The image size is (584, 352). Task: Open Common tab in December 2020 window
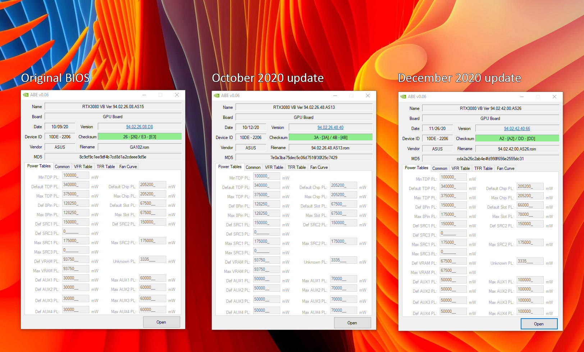point(440,168)
